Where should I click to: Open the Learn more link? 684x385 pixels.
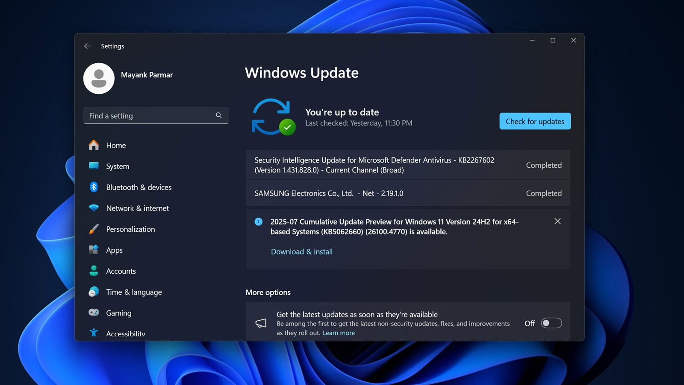pyautogui.click(x=339, y=333)
